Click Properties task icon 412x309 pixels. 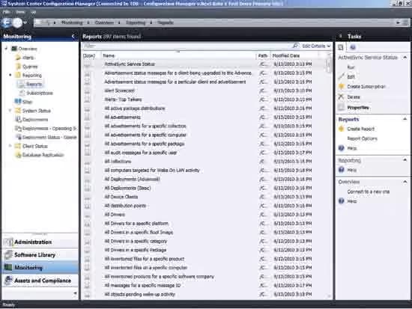pyautogui.click(x=342, y=108)
